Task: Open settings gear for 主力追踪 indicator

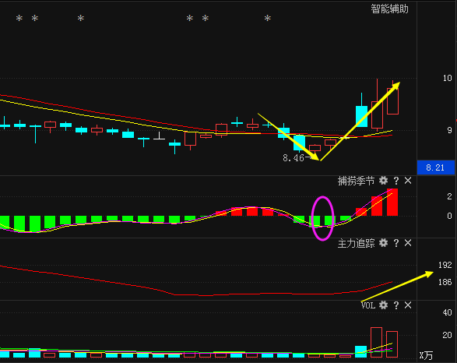Action: [x=383, y=243]
